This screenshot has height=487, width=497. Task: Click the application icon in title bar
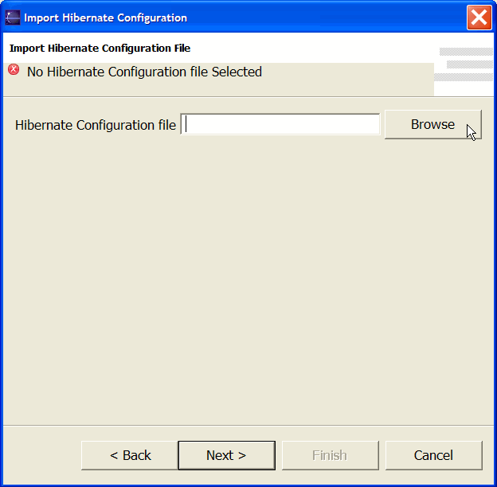[x=13, y=18]
